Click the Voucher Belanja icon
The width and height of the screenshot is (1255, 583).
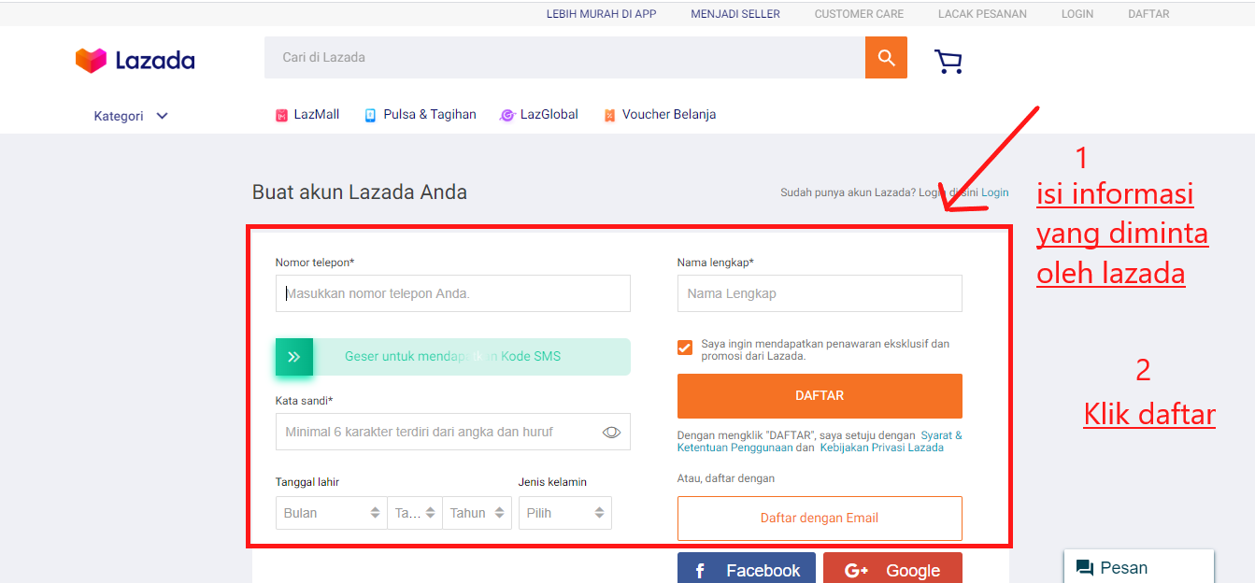click(x=609, y=116)
